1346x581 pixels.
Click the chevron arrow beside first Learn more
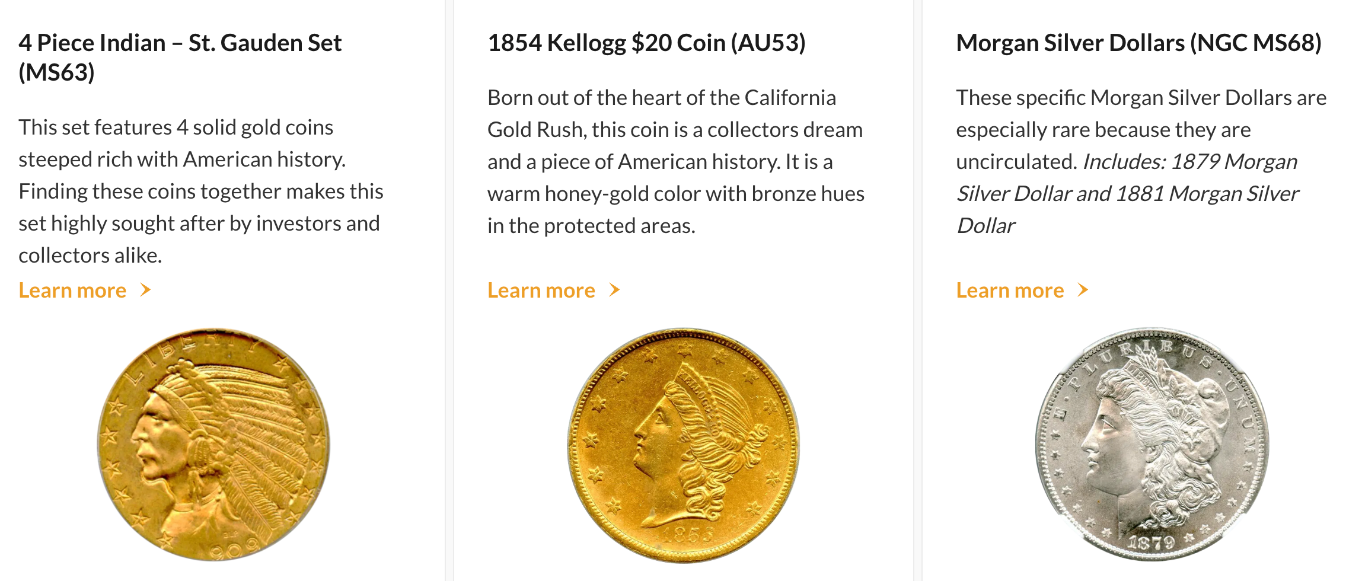click(144, 290)
